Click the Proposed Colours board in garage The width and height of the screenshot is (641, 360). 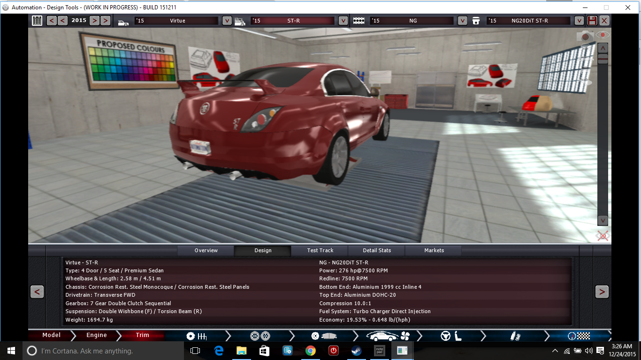pos(130,61)
